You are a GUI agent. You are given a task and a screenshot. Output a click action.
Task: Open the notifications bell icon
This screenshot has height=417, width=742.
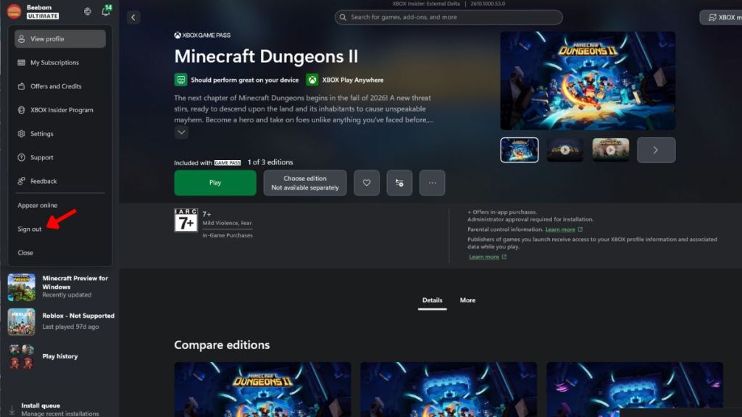(106, 12)
